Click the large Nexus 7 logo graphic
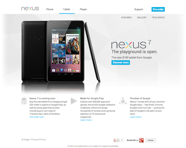186x148 pixels. point(131,44)
